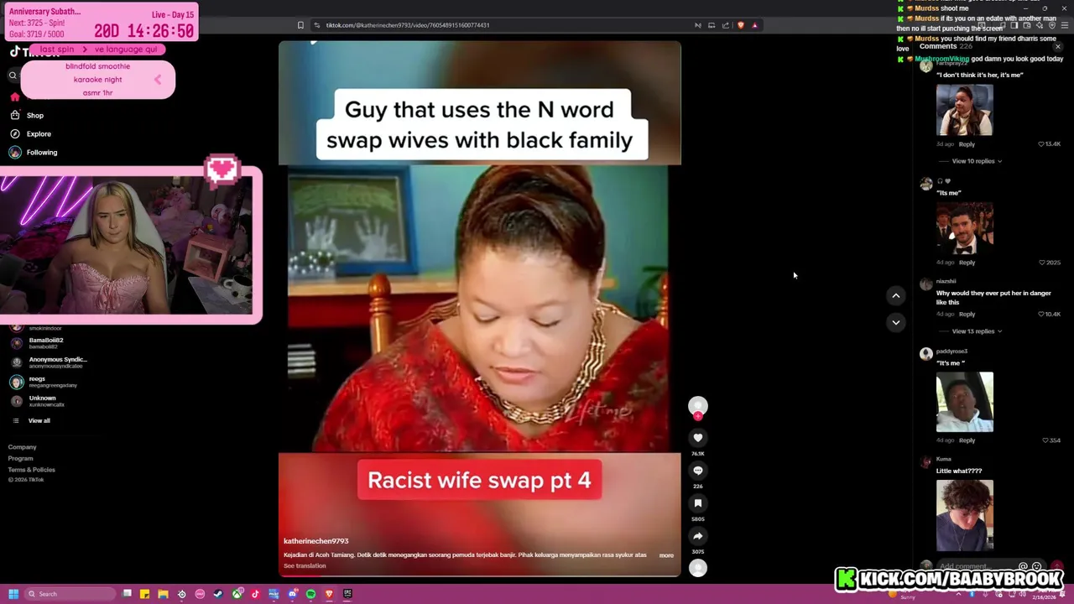Click the taskbar Search box
The width and height of the screenshot is (1074, 604).
(x=70, y=594)
